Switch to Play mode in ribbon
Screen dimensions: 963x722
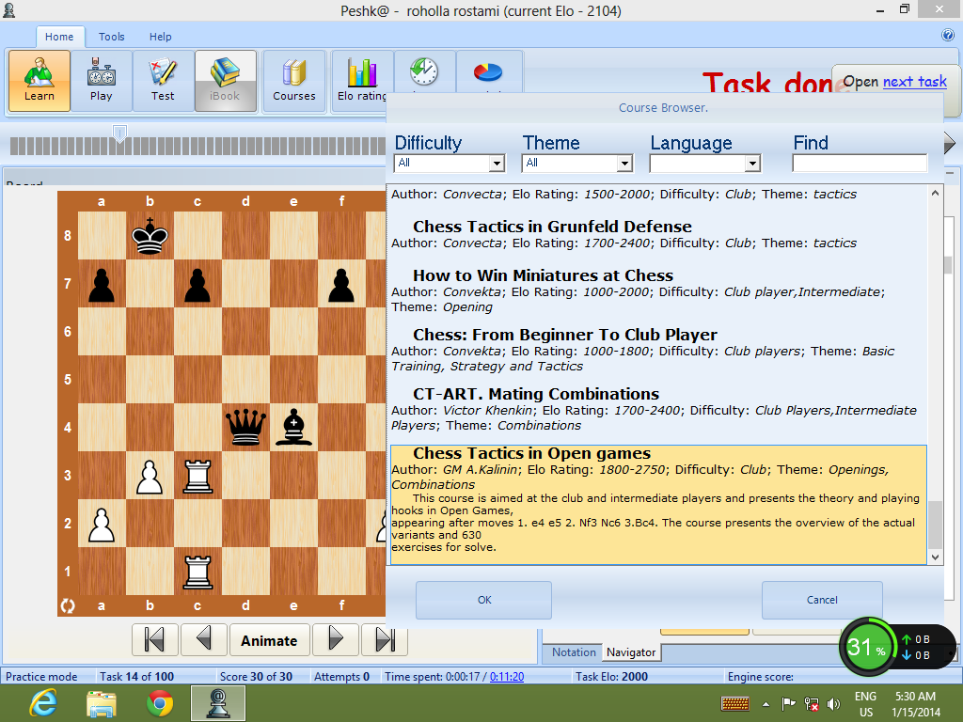102,81
